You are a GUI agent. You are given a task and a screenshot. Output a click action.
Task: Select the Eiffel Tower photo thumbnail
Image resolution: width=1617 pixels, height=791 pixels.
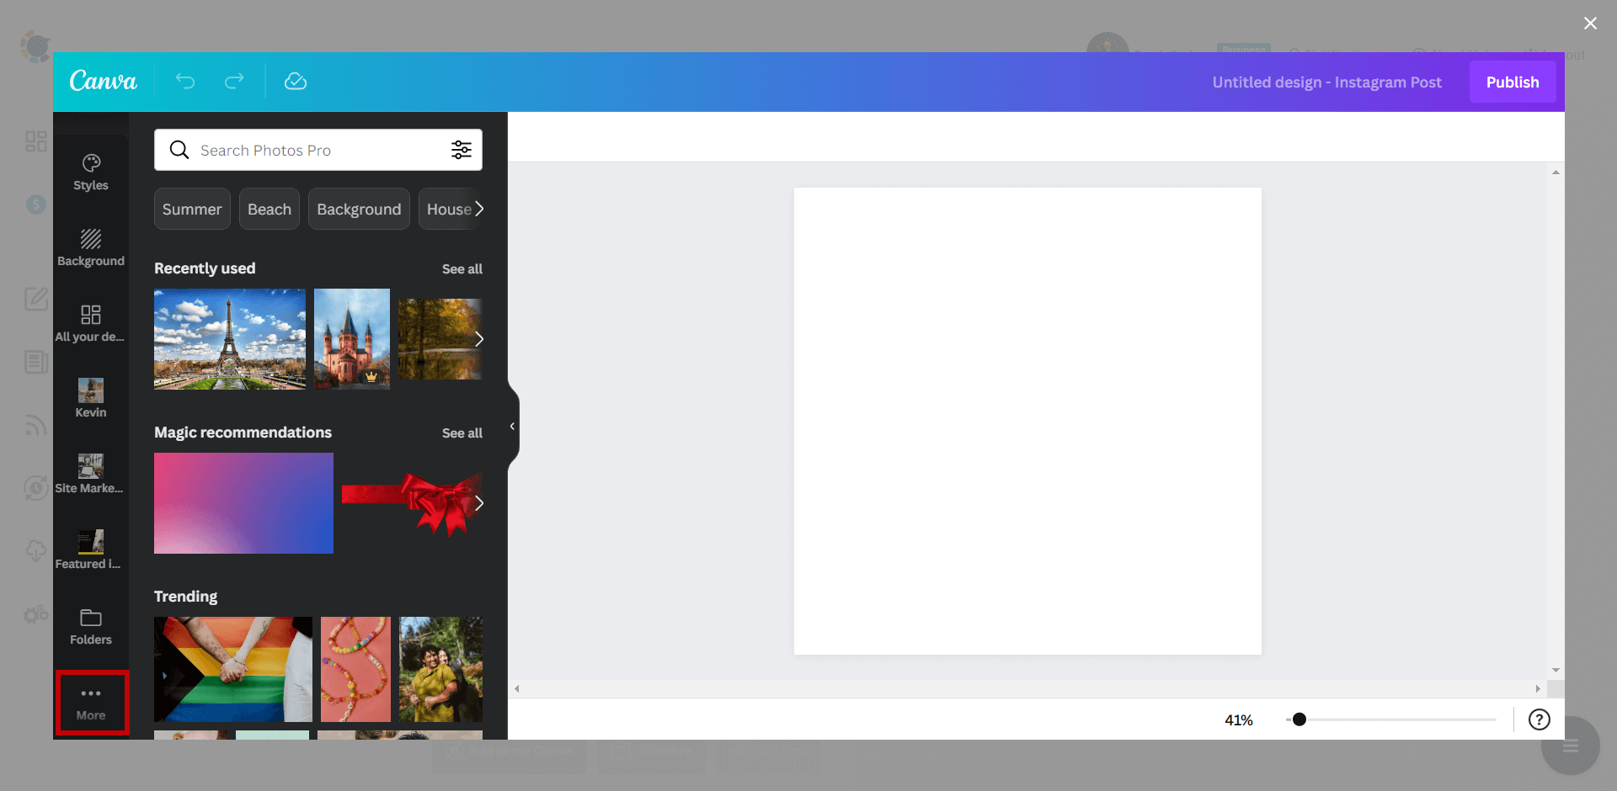229,339
